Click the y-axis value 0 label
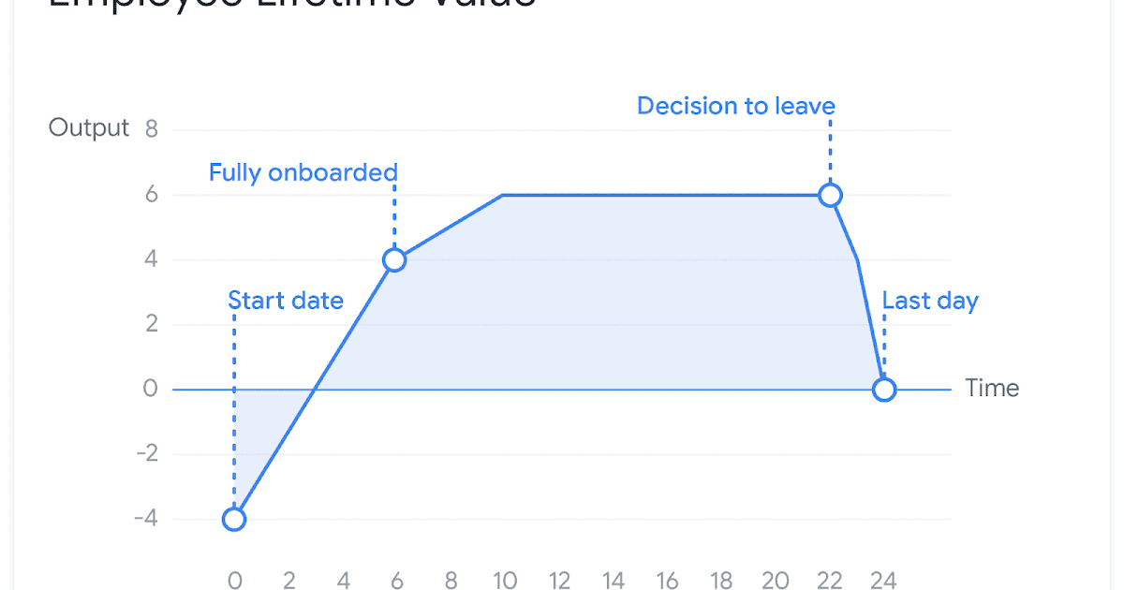 (151, 390)
